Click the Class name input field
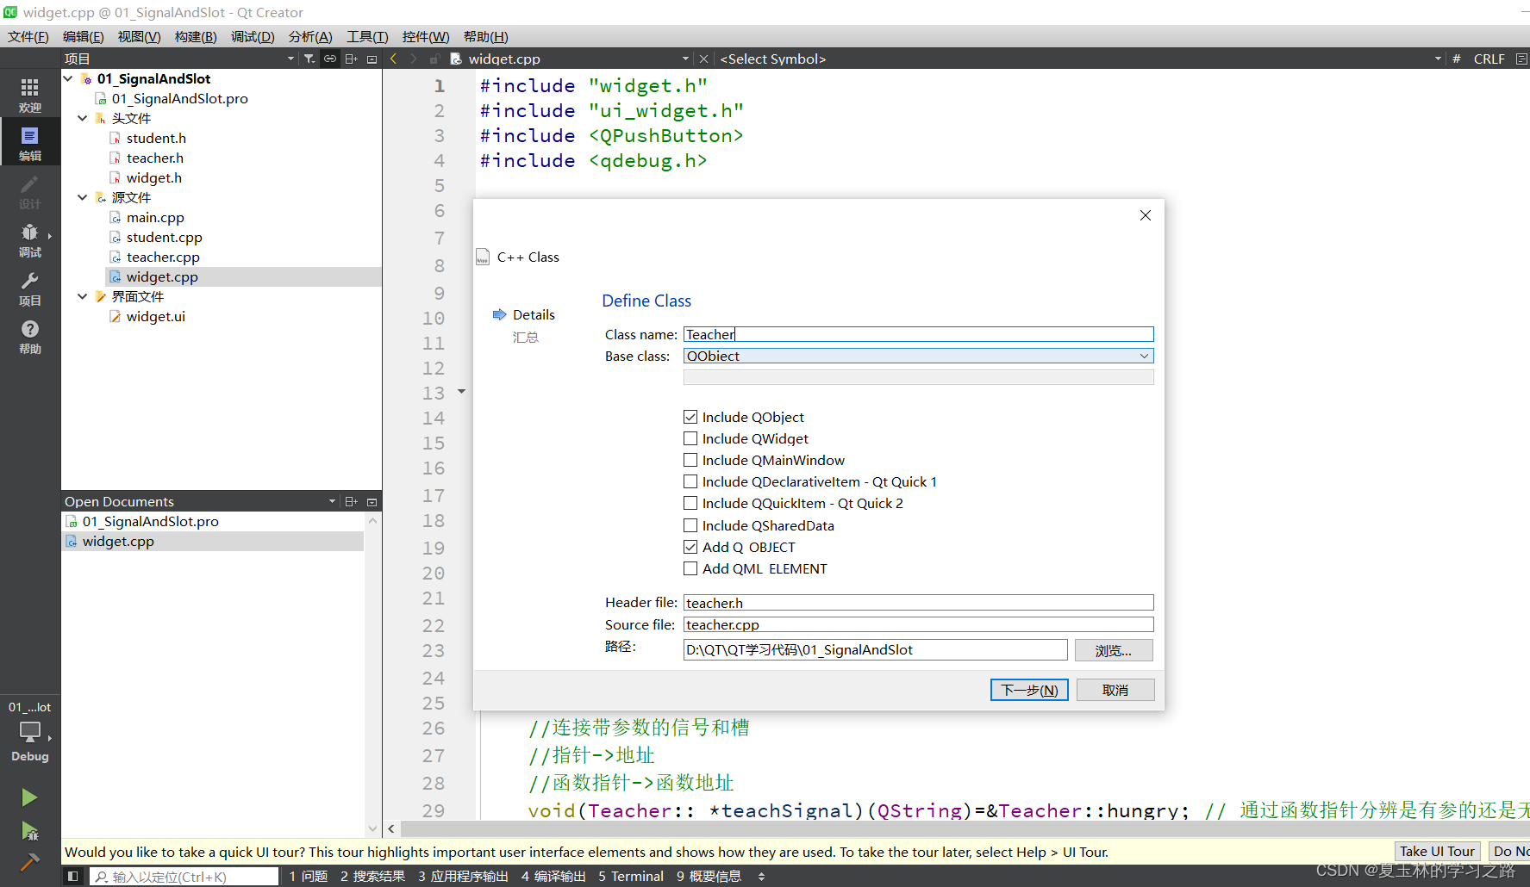Viewport: 1530px width, 887px height. point(918,334)
